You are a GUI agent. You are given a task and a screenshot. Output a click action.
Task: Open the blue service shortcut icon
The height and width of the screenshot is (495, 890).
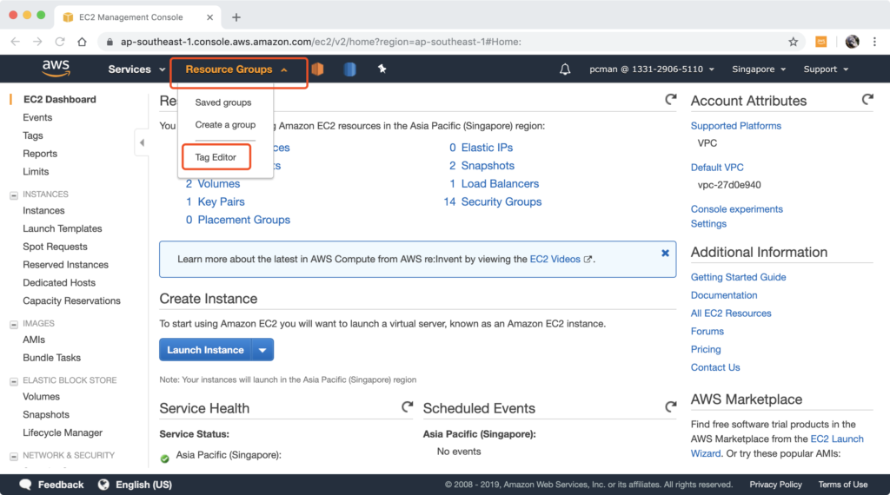coord(349,69)
